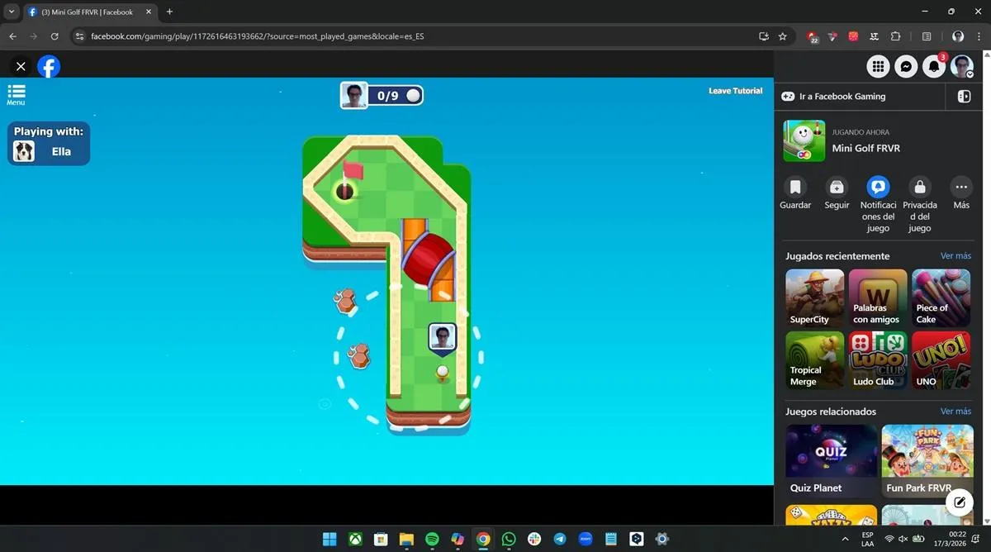Open Privacidad del juego lock button
The image size is (991, 552).
[x=920, y=204]
